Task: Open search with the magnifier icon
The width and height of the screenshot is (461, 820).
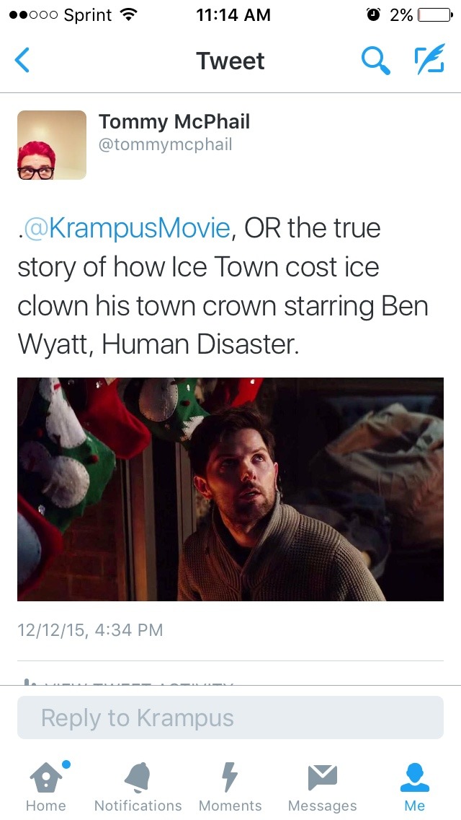Action: point(376,60)
